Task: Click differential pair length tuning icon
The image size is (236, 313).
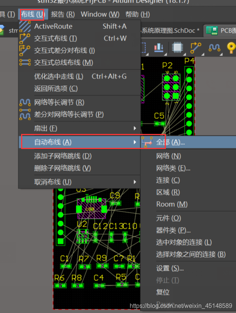Action: [25, 114]
